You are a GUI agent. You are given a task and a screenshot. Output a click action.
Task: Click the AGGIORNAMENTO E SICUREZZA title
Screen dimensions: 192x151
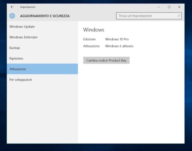point(45,16)
